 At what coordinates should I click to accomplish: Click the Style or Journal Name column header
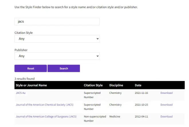pyautogui.click(x=31, y=85)
